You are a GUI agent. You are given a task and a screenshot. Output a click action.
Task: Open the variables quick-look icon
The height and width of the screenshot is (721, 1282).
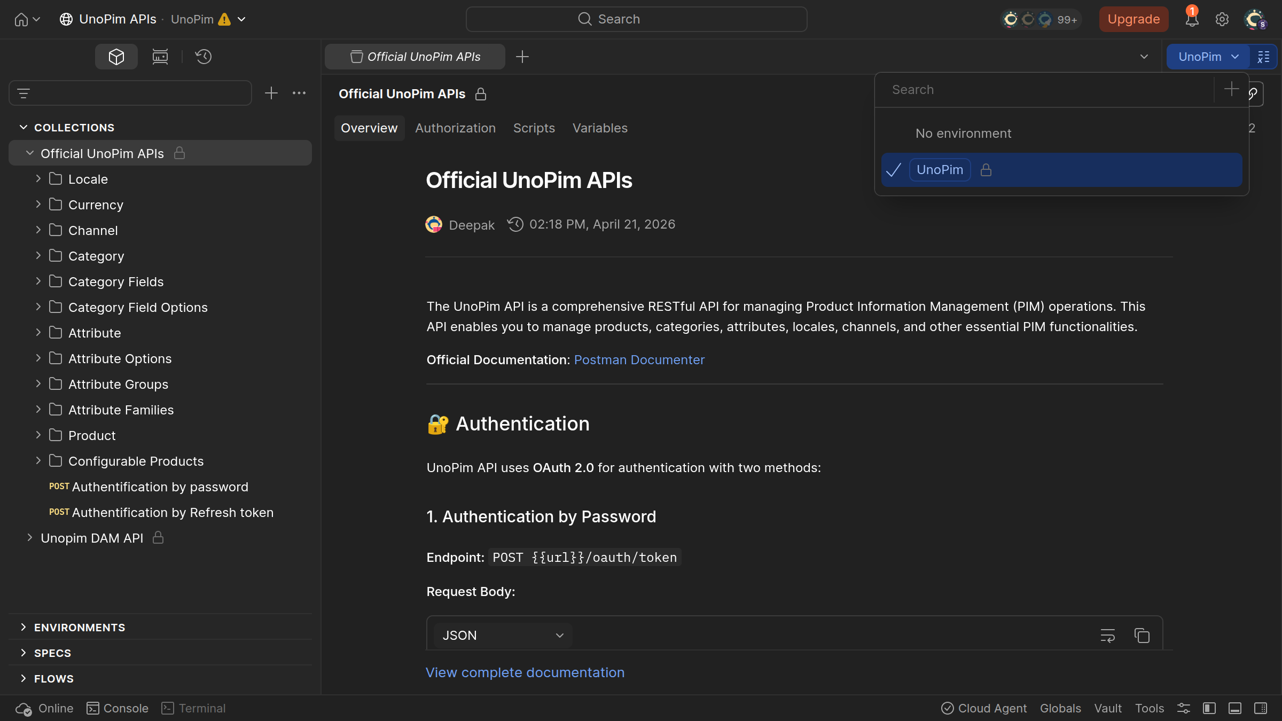click(1263, 57)
